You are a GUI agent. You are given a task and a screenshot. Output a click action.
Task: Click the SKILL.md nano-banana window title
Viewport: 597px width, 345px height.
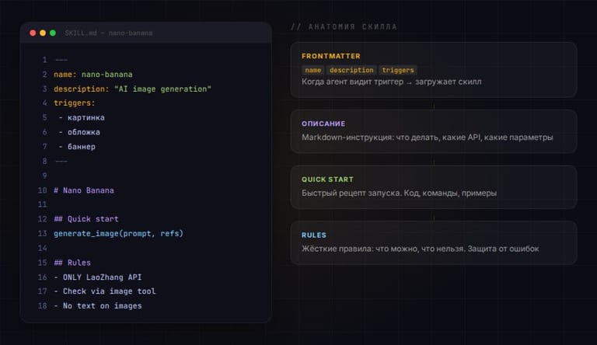tap(109, 33)
